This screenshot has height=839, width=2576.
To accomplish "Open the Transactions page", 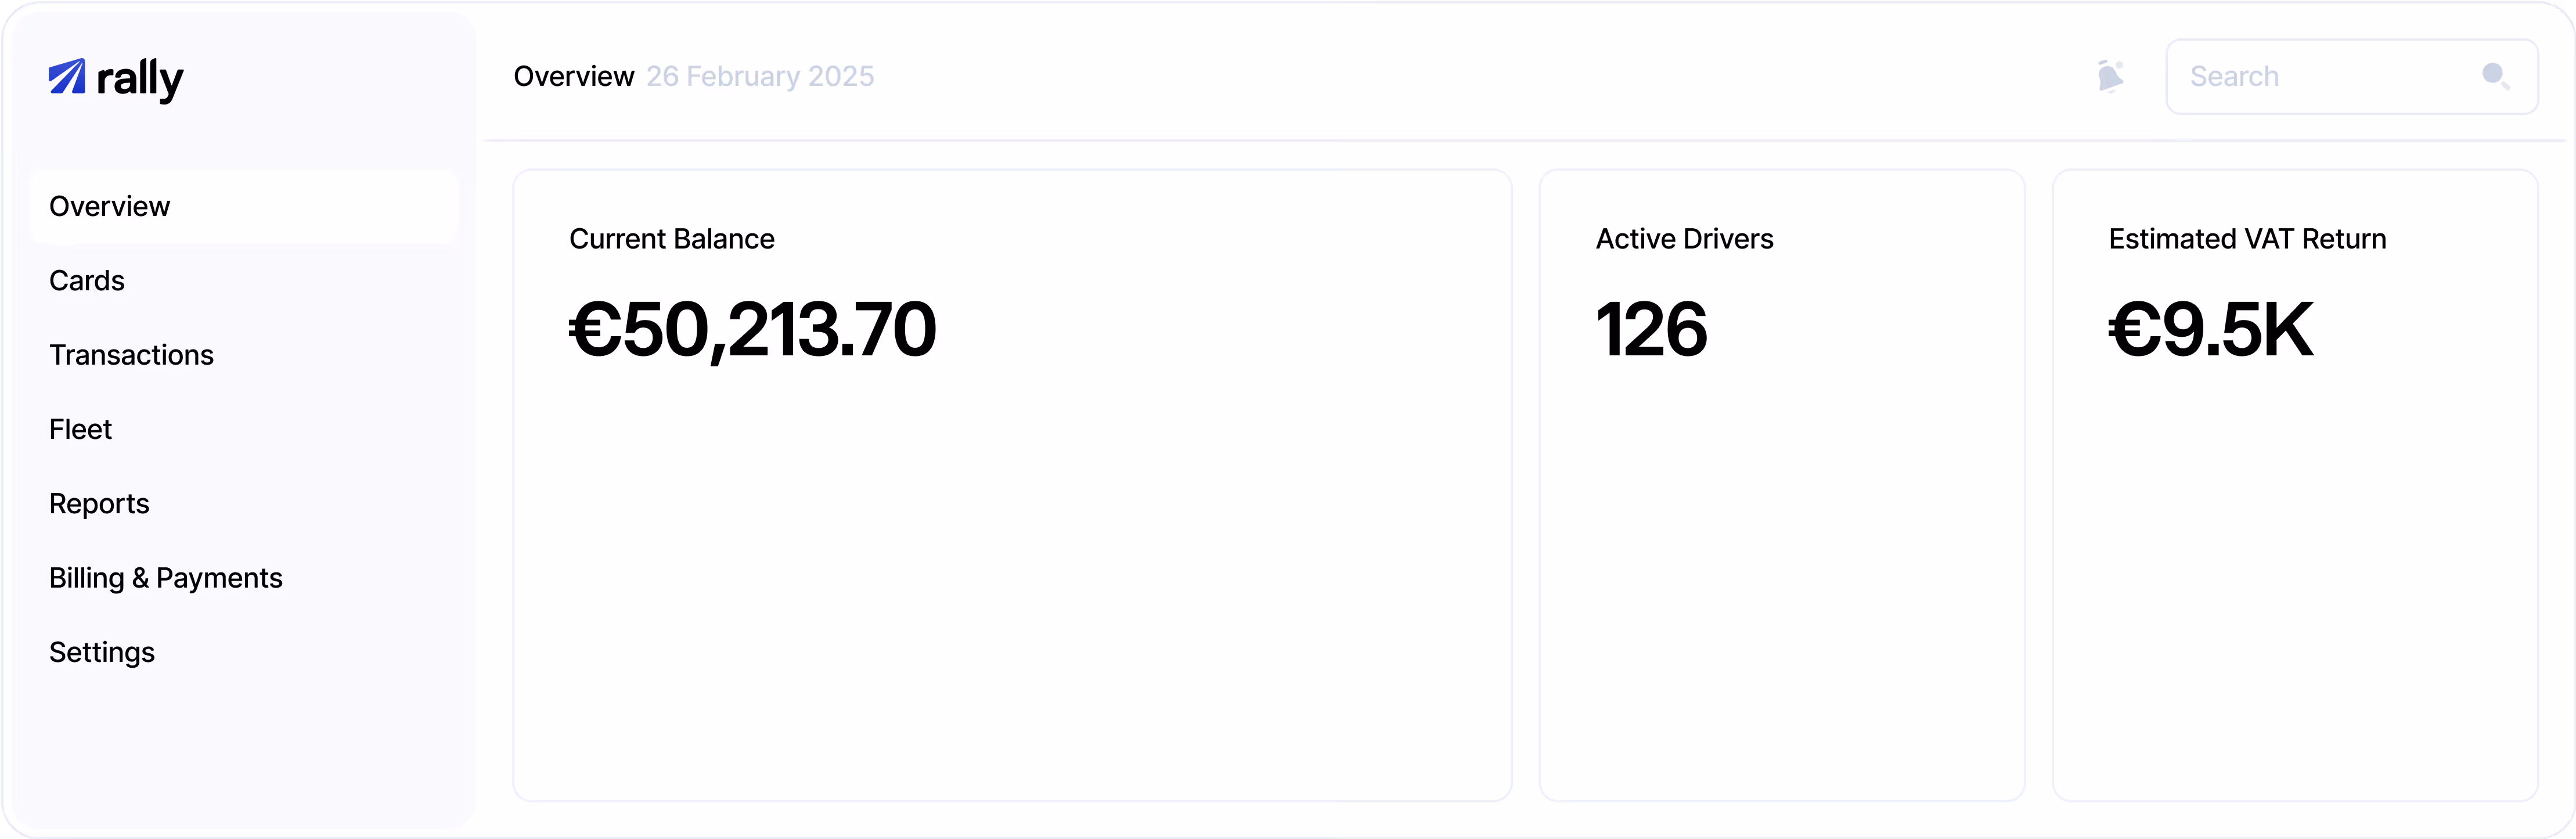I will point(131,355).
